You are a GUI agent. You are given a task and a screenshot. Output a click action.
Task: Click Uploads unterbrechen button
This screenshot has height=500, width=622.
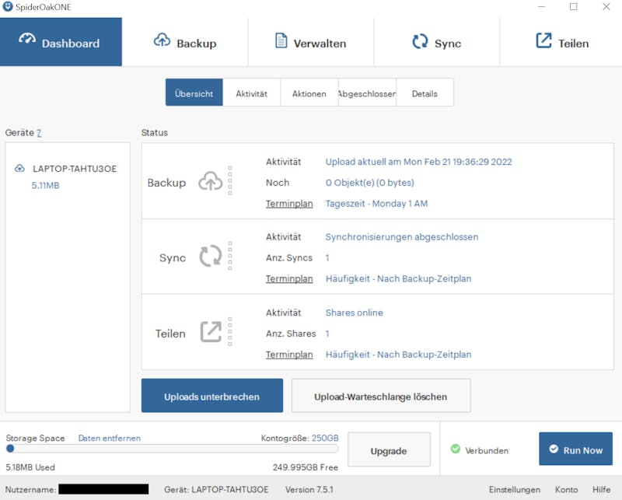[x=212, y=396]
